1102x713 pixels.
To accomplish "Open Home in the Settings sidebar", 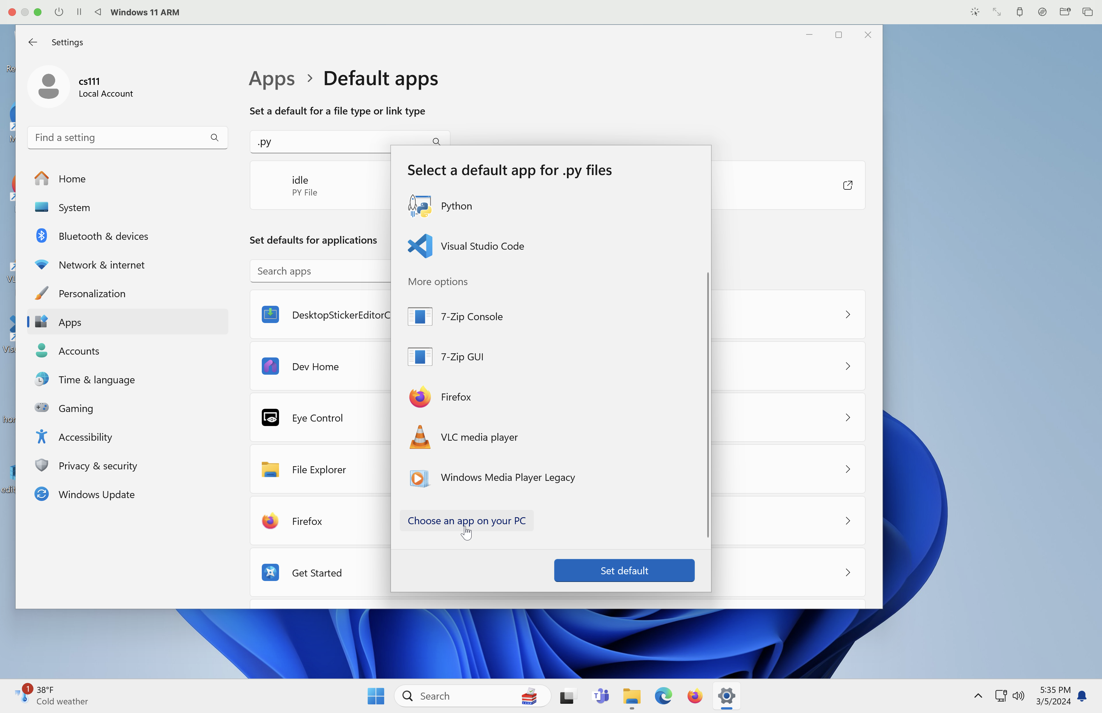I will (x=128, y=179).
